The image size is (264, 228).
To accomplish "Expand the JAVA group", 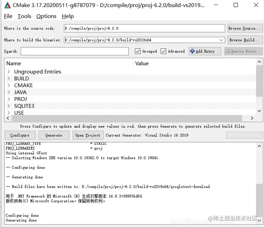I will (x=9, y=92).
